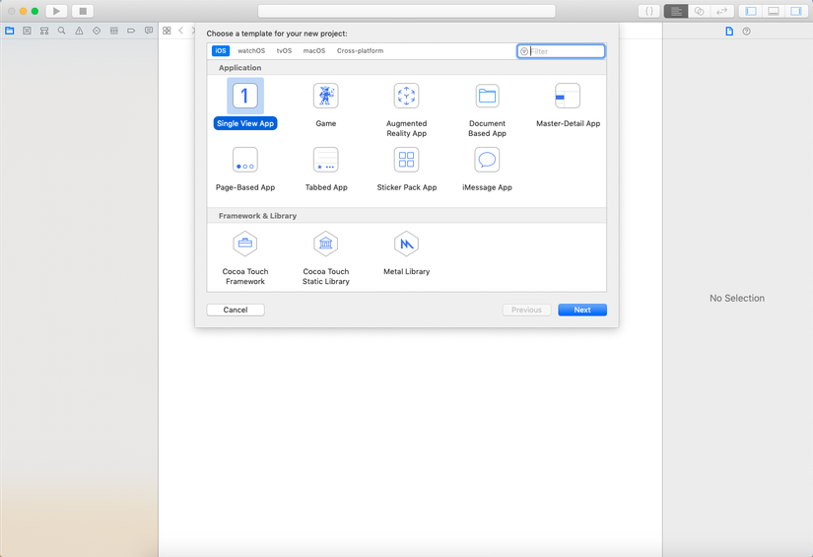The height and width of the screenshot is (557, 813).
Task: Switch to the tvOS platform tab
Action: coord(284,51)
